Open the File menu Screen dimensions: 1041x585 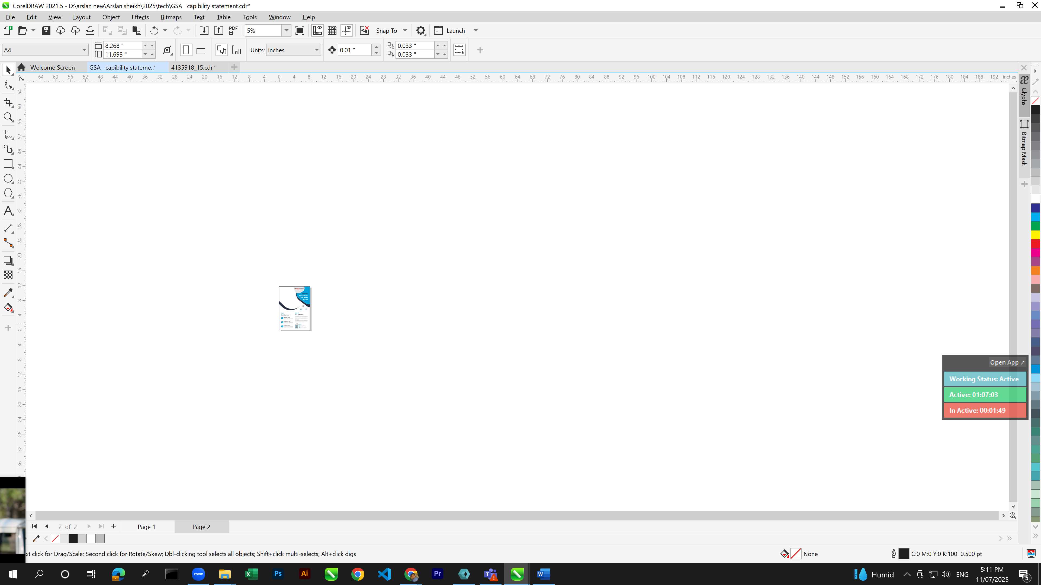[10, 17]
